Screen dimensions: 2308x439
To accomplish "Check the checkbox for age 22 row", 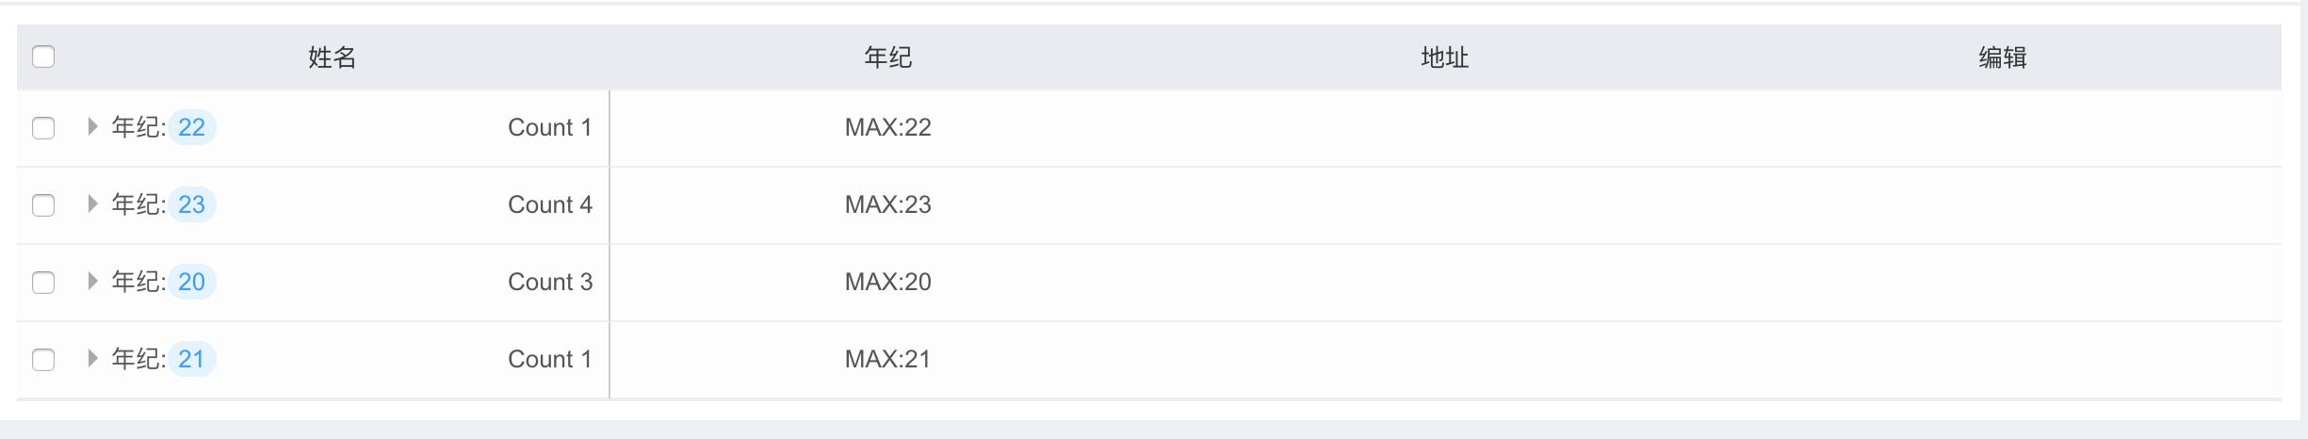I will (43, 127).
